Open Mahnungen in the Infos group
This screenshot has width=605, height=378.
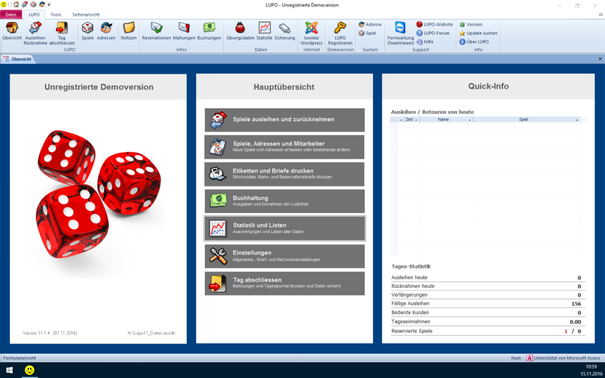tap(184, 31)
